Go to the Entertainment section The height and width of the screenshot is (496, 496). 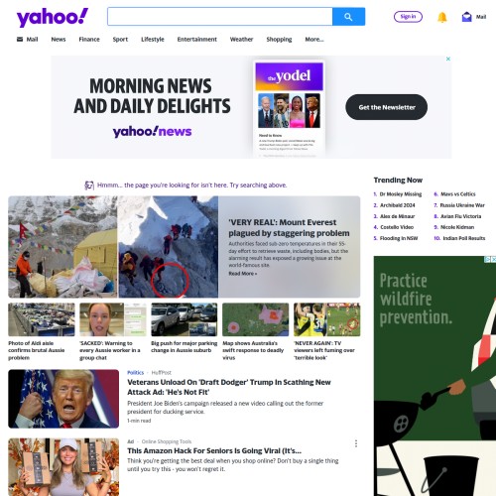(197, 40)
